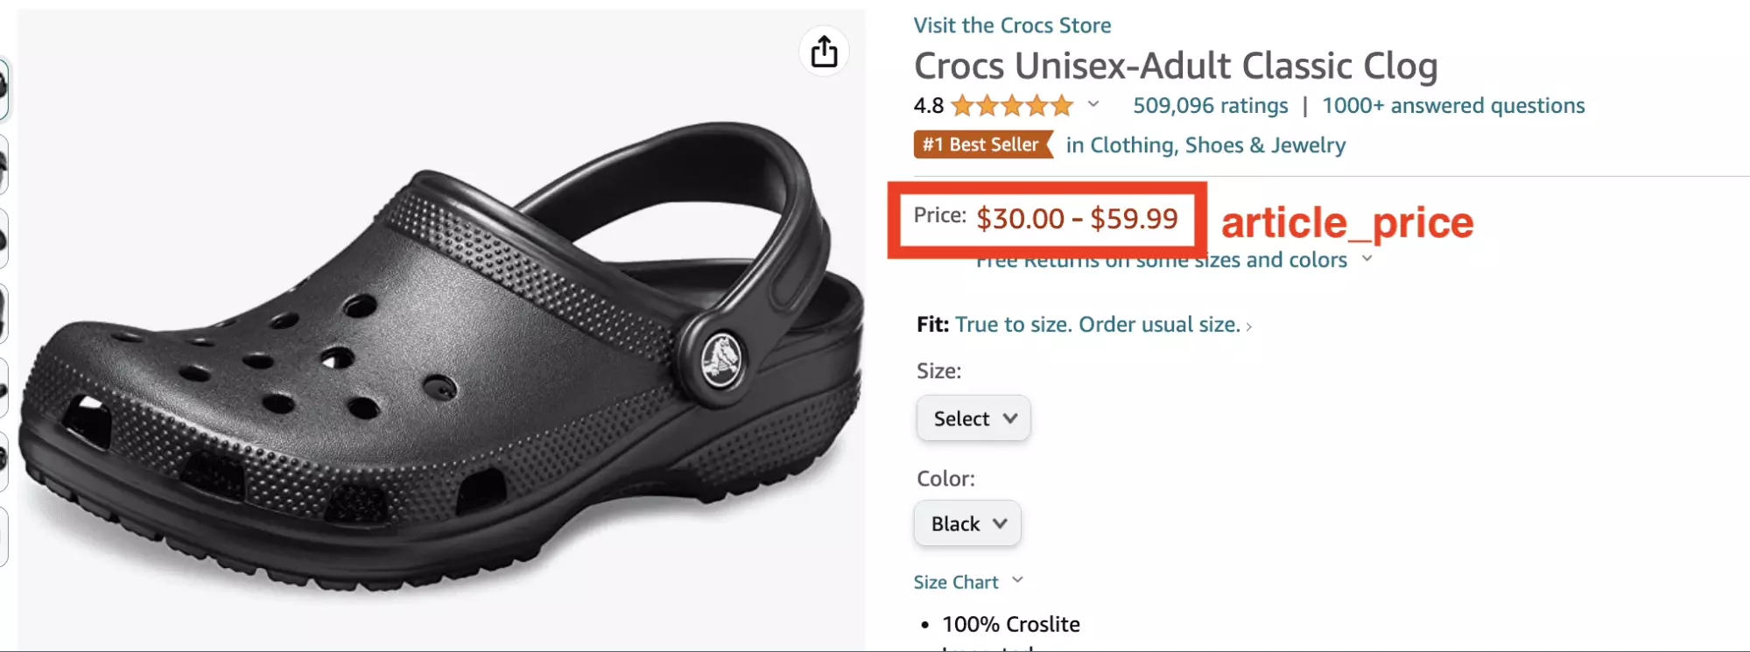Visit the Crocs Store
The image size is (1750, 652).
1012,25
